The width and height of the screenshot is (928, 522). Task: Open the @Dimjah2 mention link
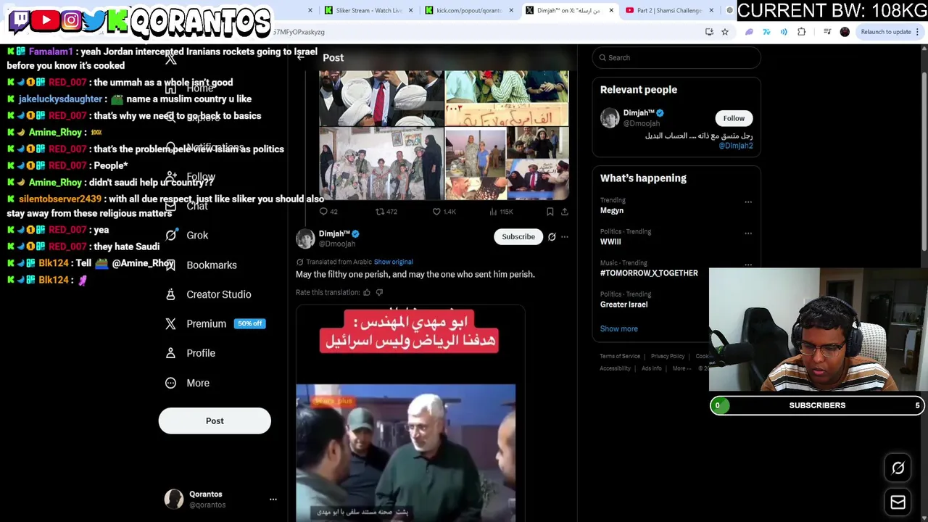click(x=735, y=146)
